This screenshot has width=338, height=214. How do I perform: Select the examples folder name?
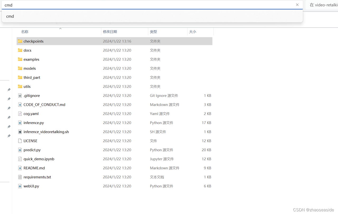tap(31, 59)
